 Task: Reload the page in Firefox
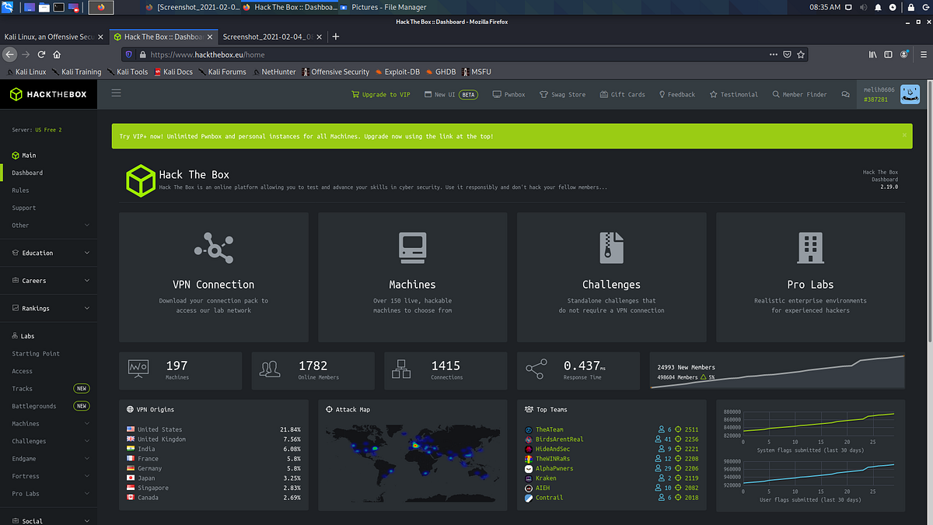[41, 54]
